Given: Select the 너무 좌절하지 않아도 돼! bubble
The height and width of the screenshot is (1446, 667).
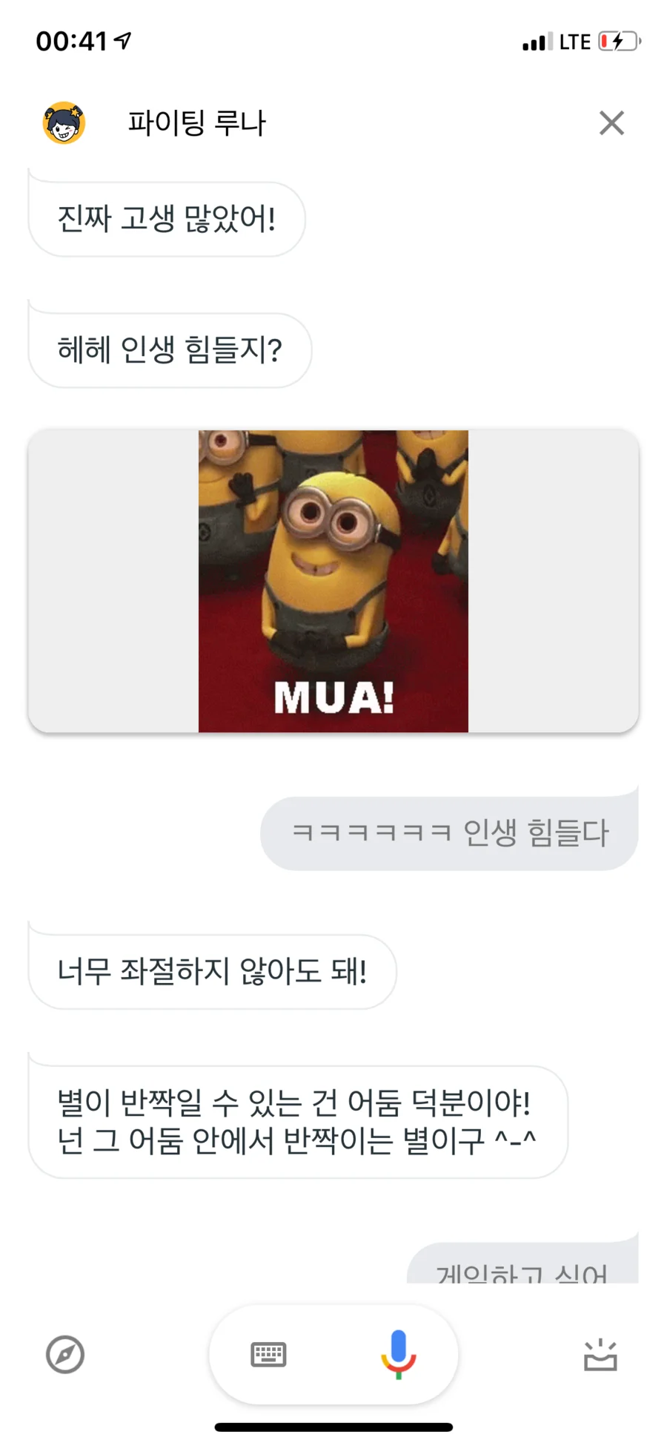Looking at the screenshot, I should tap(212, 971).
